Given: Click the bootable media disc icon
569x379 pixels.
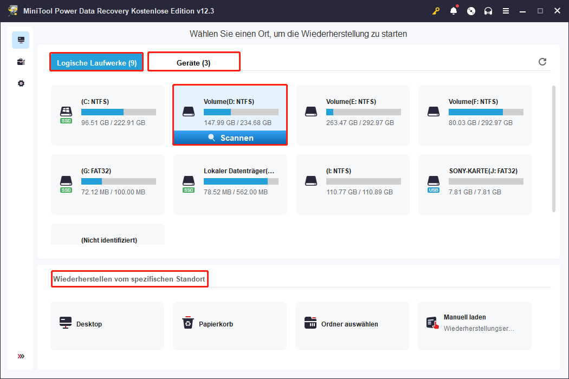Looking at the screenshot, I should 471,11.
